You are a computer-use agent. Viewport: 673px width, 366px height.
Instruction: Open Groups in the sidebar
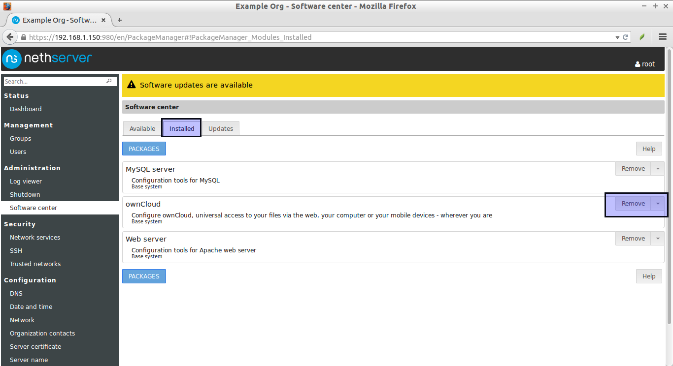click(x=20, y=139)
